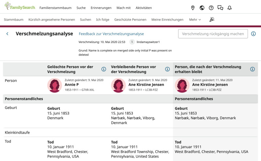Click ID LC3B-PZZ in the surviving person column
The image size is (261, 161).
tap(215, 90)
